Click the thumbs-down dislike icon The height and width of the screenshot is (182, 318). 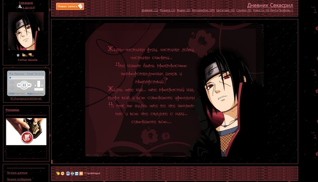point(30,55)
